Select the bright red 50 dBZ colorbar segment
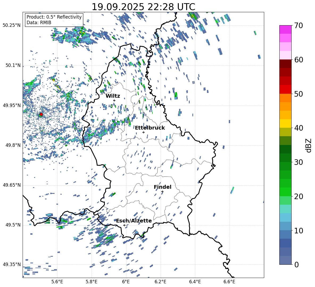315x287 pixels. coord(285,89)
